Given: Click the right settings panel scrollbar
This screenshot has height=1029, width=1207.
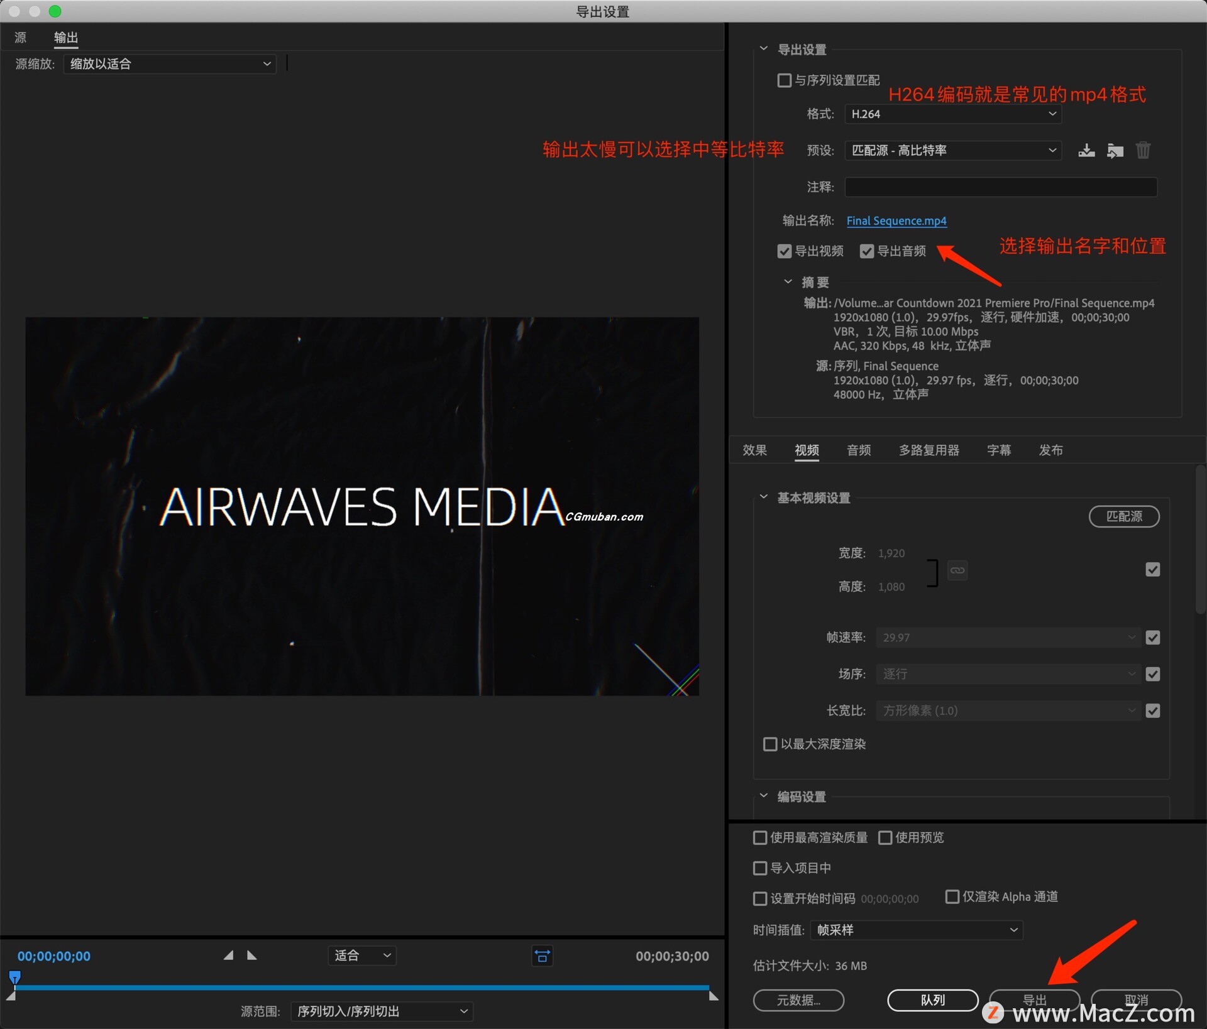Looking at the screenshot, I should [1200, 540].
